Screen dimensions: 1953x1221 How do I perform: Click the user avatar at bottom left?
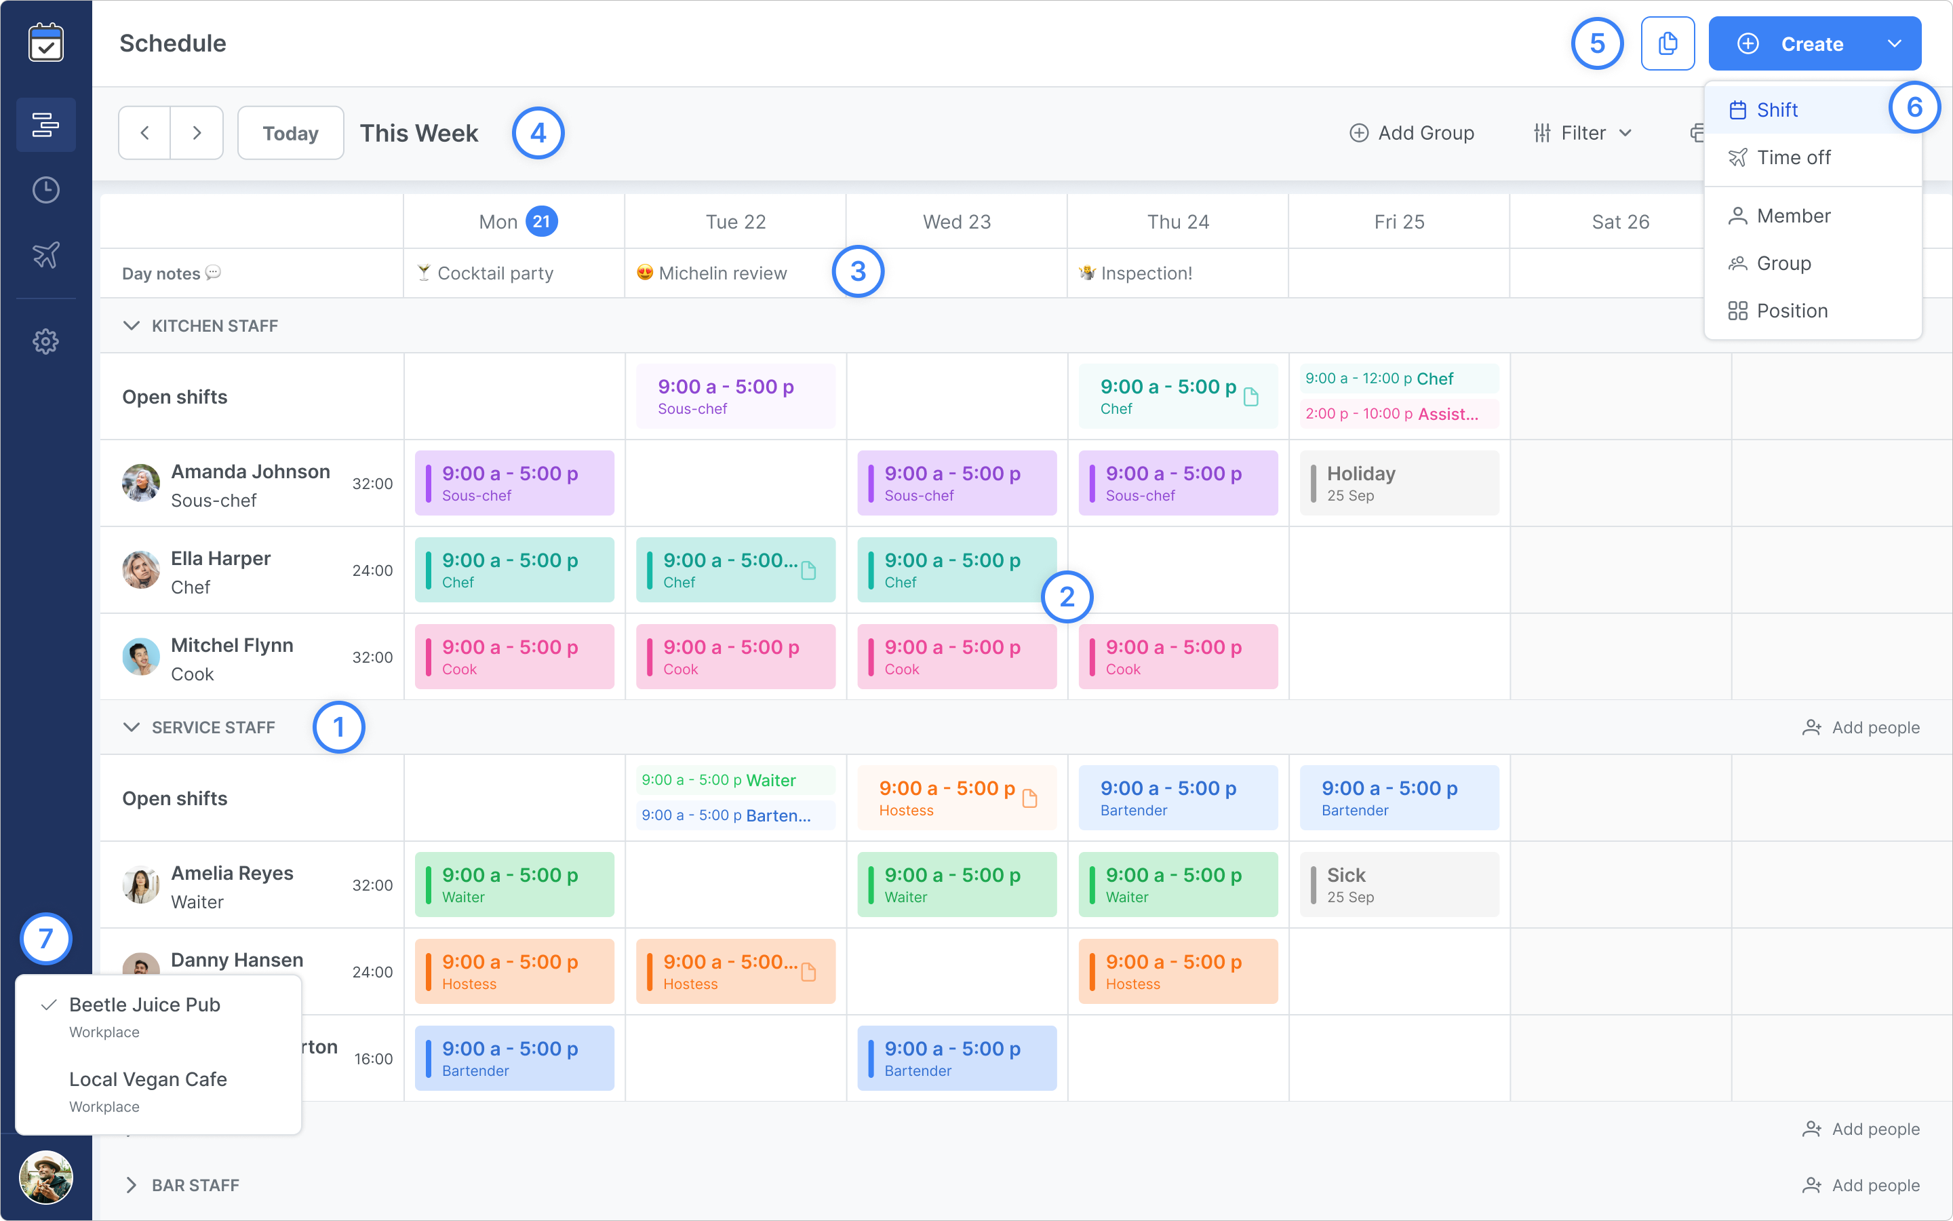[46, 1178]
